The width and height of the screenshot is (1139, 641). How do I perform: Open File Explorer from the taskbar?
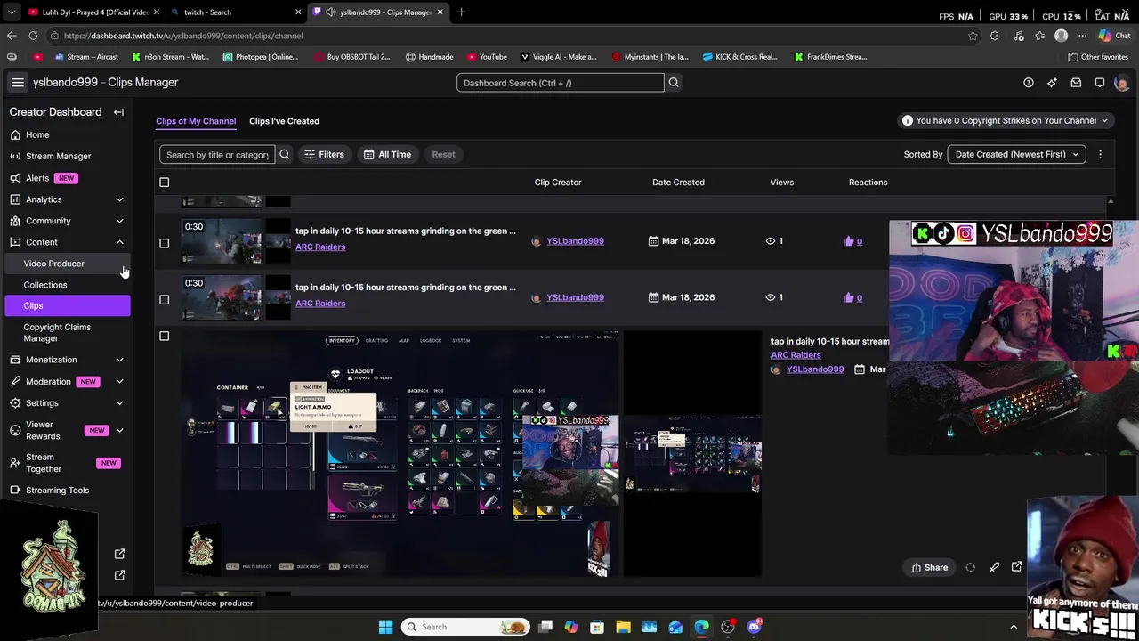623,627
